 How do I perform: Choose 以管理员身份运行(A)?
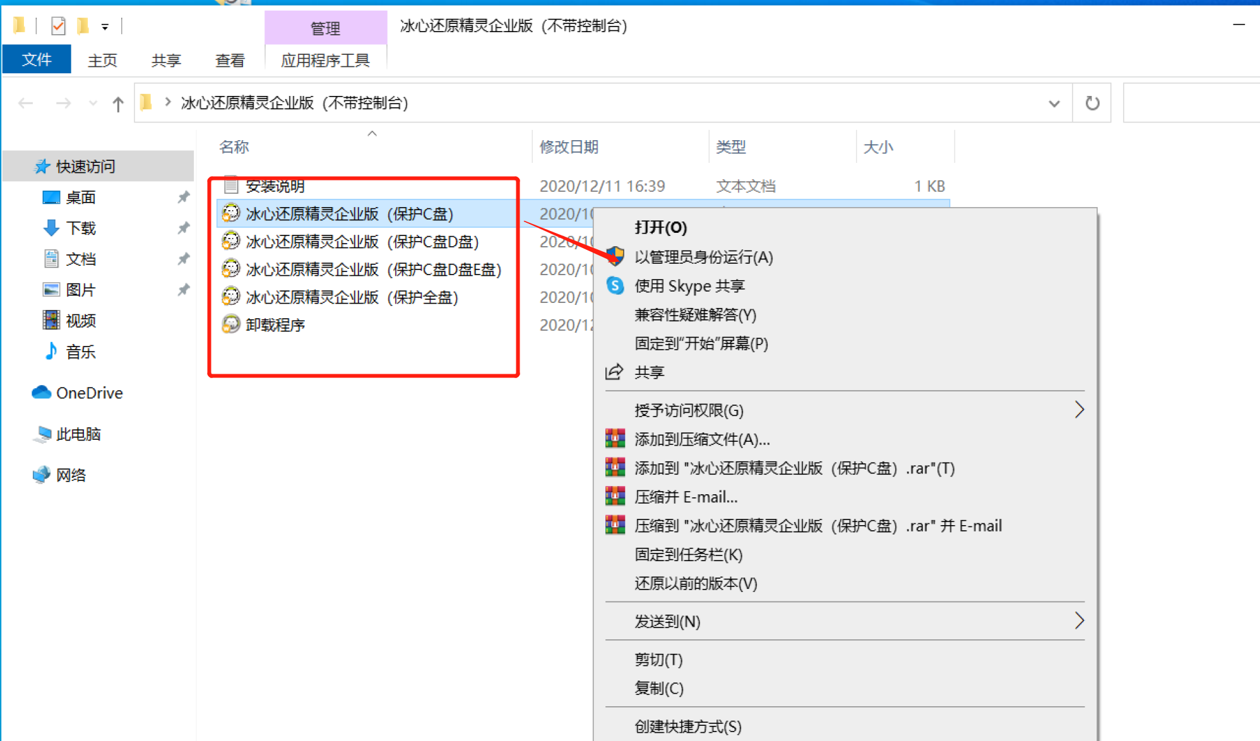[704, 257]
